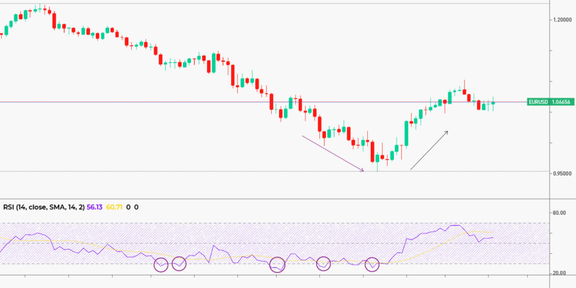
Task: Click the 0.95000 price axis label
Action: pyautogui.click(x=562, y=173)
